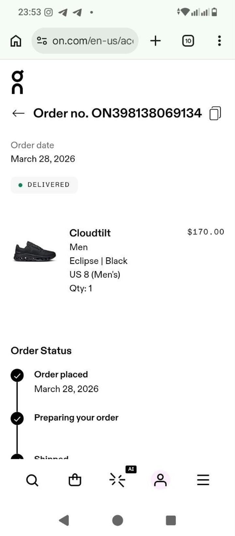Open the account profile icon
235x536 pixels.
pos(160,480)
